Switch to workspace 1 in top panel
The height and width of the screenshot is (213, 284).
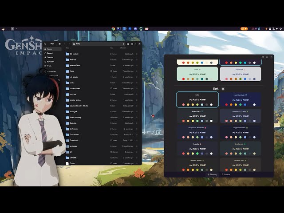pos(9,28)
